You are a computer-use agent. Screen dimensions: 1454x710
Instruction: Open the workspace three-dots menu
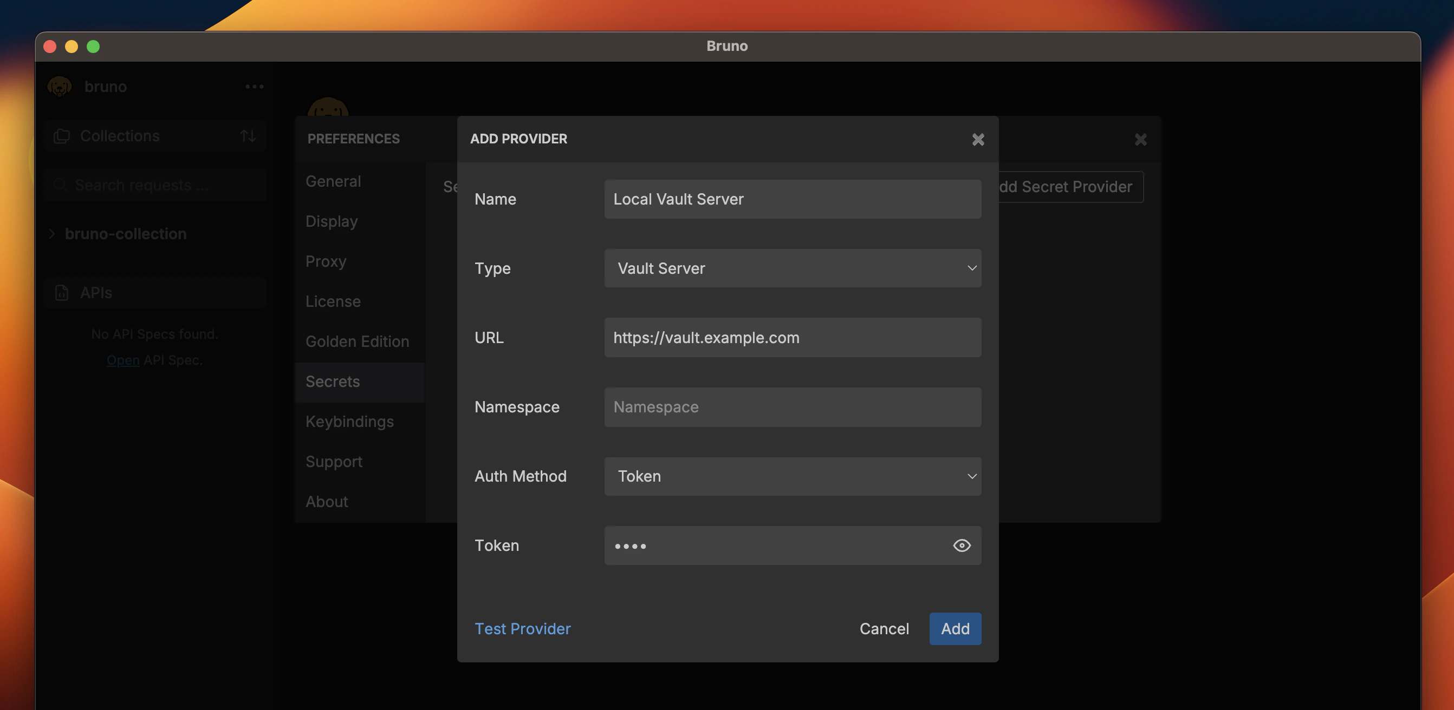254,86
